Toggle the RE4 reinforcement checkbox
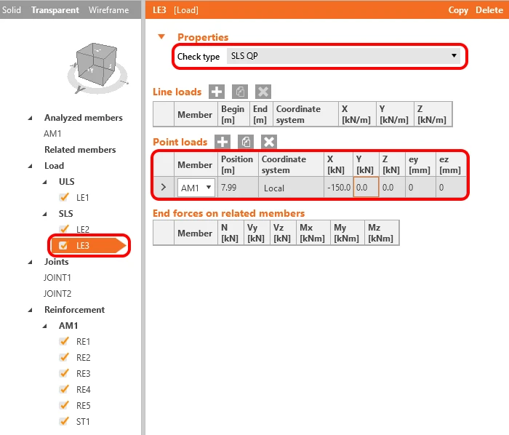The image size is (509, 435). (64, 389)
